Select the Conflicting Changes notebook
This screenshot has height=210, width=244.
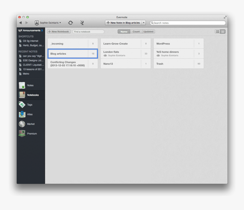tap(73, 64)
